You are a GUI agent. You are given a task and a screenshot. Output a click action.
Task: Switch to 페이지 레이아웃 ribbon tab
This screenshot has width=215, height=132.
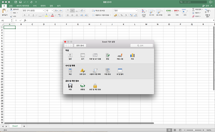(23, 6)
